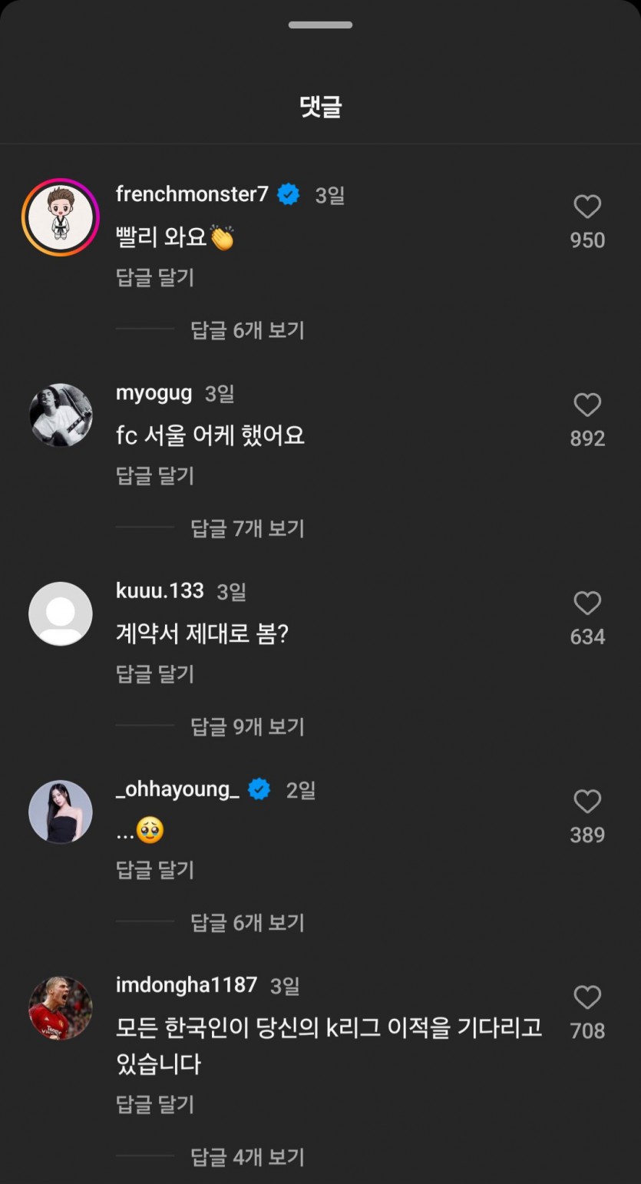
Task: Open myogug profile picture
Action: coord(61,415)
